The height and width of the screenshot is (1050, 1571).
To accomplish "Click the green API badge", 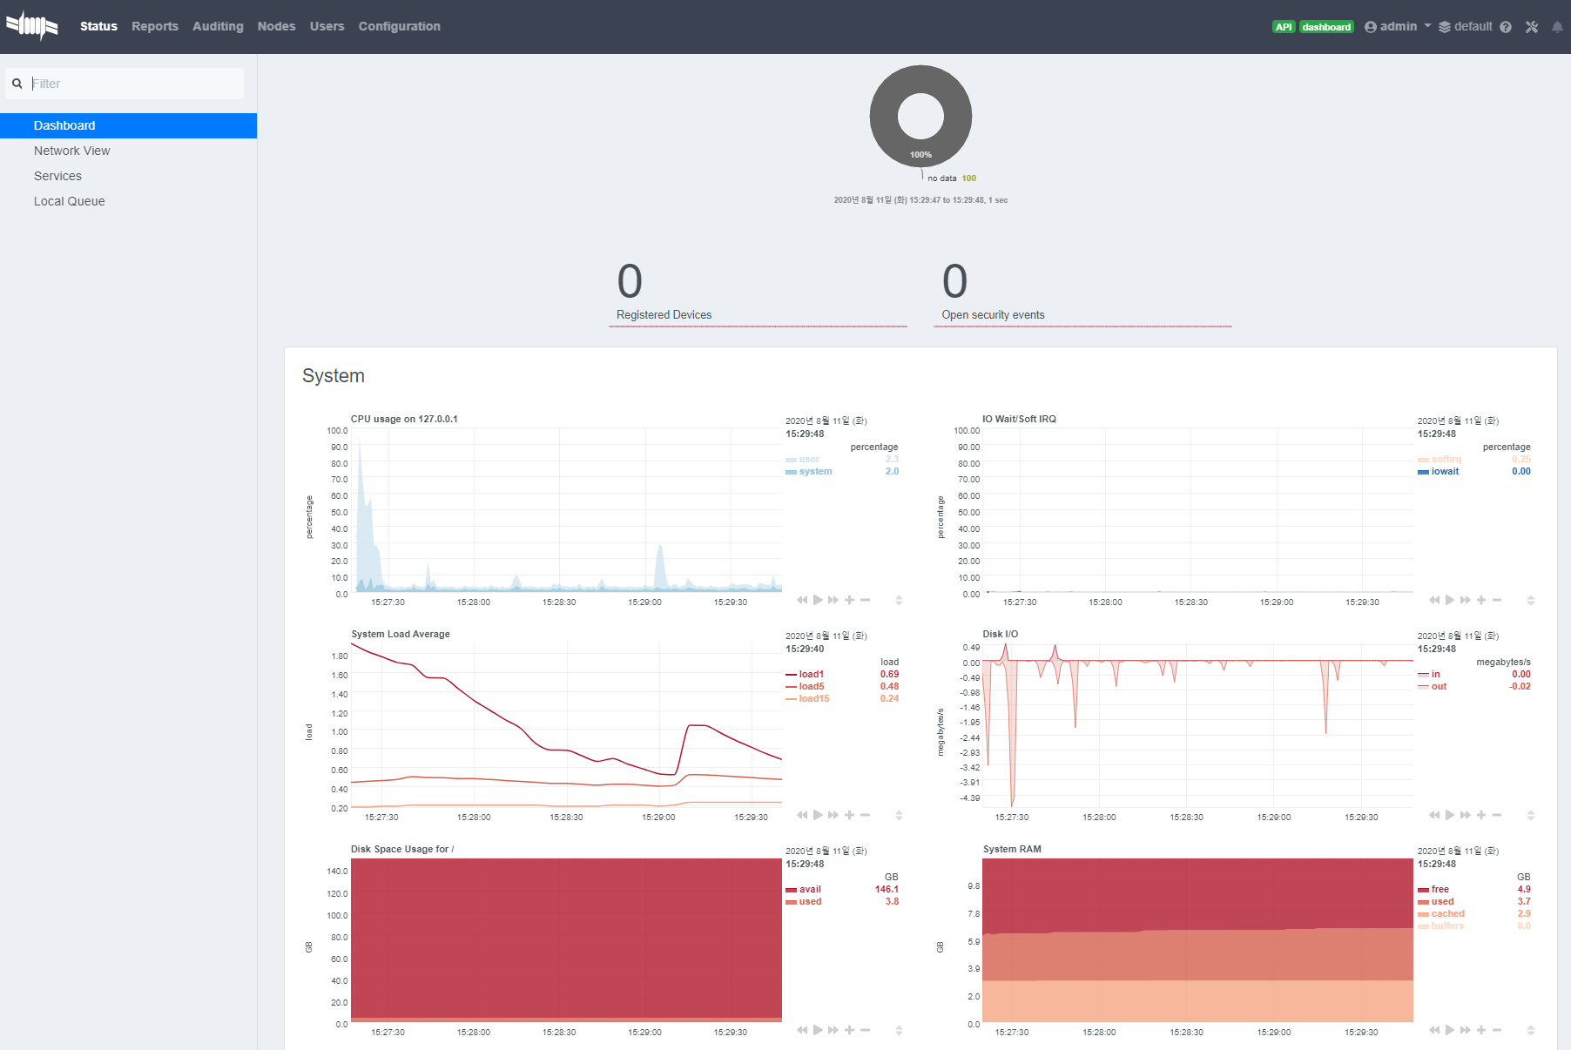I will [1284, 27].
